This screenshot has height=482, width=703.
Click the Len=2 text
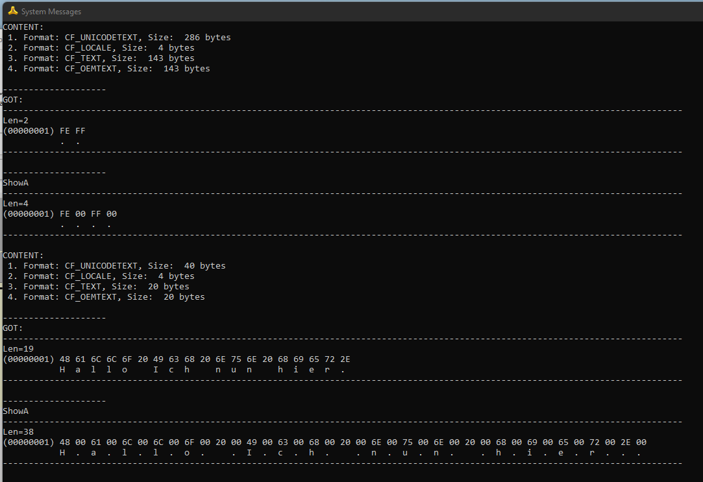(x=16, y=121)
